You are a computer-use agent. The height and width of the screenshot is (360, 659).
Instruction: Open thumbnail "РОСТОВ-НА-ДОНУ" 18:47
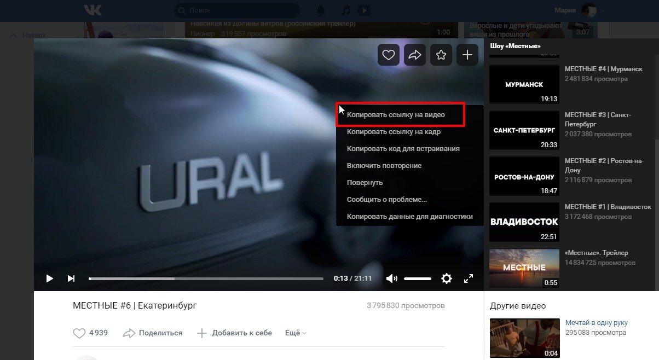click(524, 176)
